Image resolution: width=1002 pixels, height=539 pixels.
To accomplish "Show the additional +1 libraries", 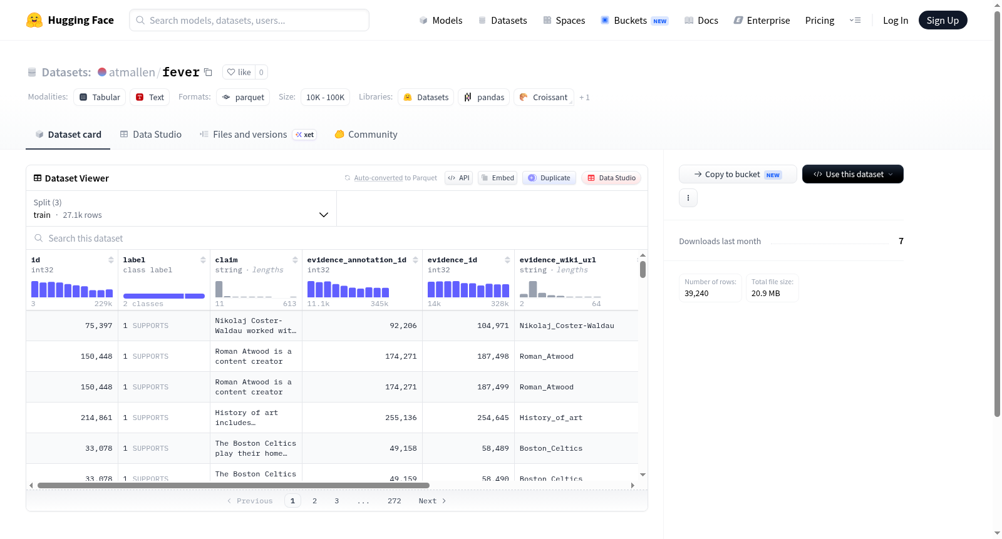I will point(584,98).
